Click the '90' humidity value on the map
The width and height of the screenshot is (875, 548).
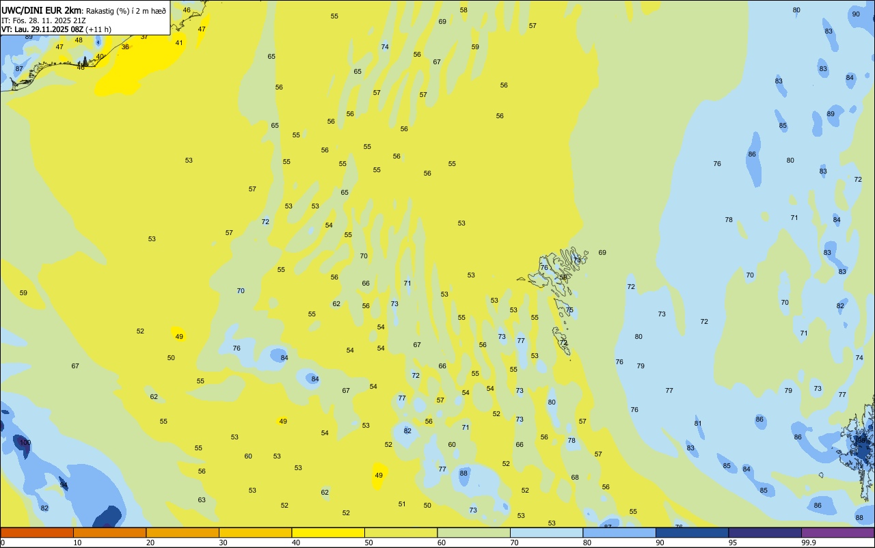856,14
